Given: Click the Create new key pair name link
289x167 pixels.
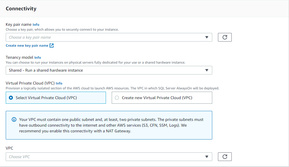Looking at the screenshot, I should [27, 45].
